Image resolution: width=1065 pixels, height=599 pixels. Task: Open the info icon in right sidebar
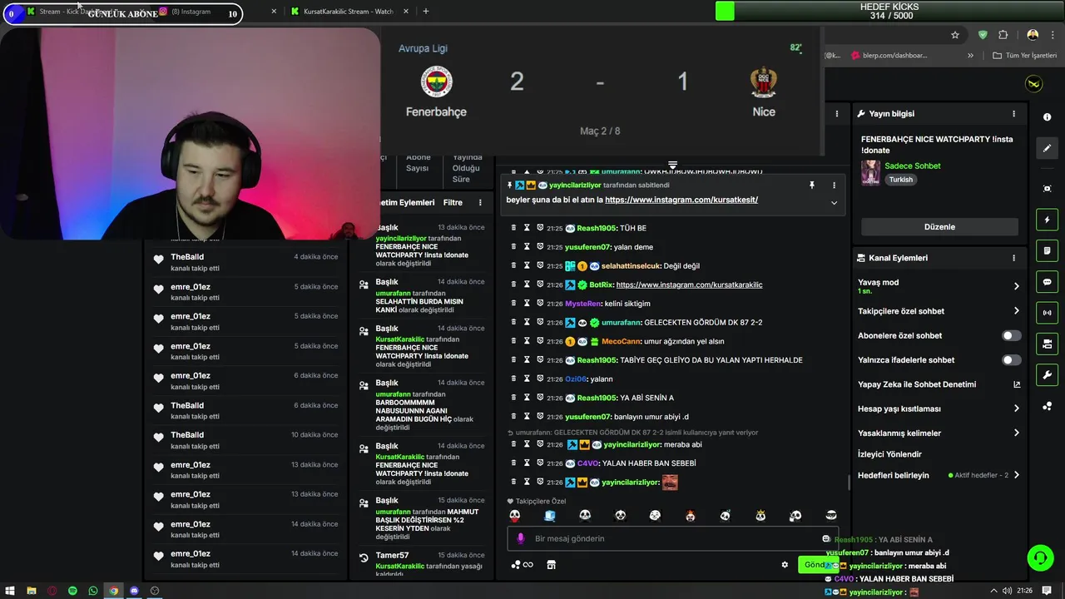click(1047, 117)
